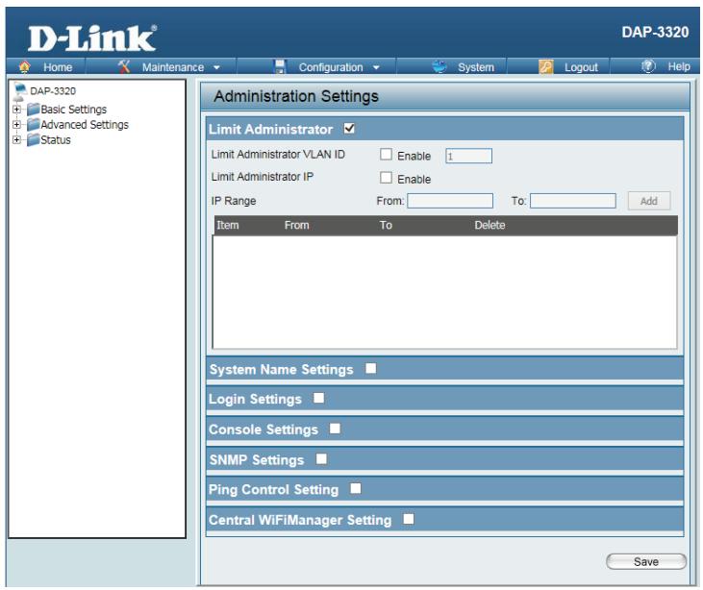The height and width of the screenshot is (590, 703).
Task: Click the Central WiFiManager Setting header
Action: click(444, 520)
